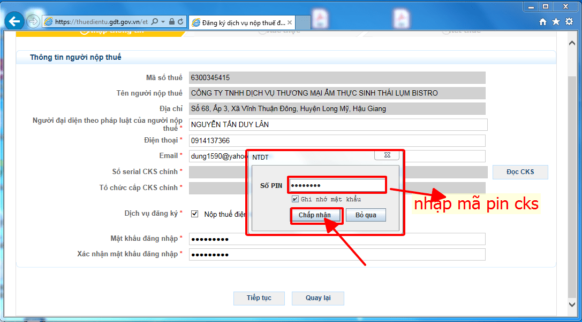Click the Số PIN input field
Viewport: 582px width, 322px height.
[336, 185]
